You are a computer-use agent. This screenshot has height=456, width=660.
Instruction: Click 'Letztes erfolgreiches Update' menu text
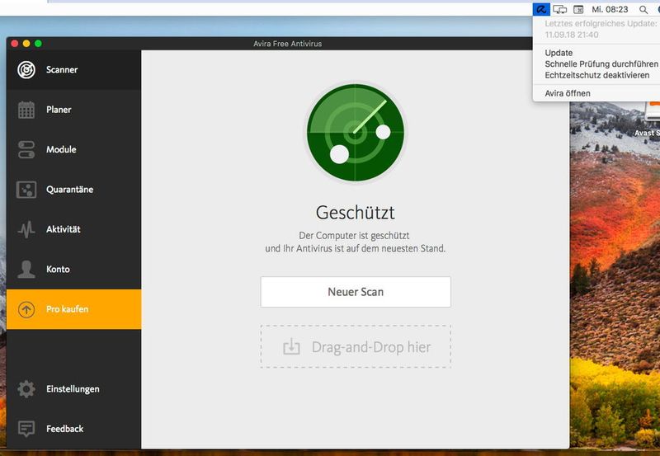point(601,24)
